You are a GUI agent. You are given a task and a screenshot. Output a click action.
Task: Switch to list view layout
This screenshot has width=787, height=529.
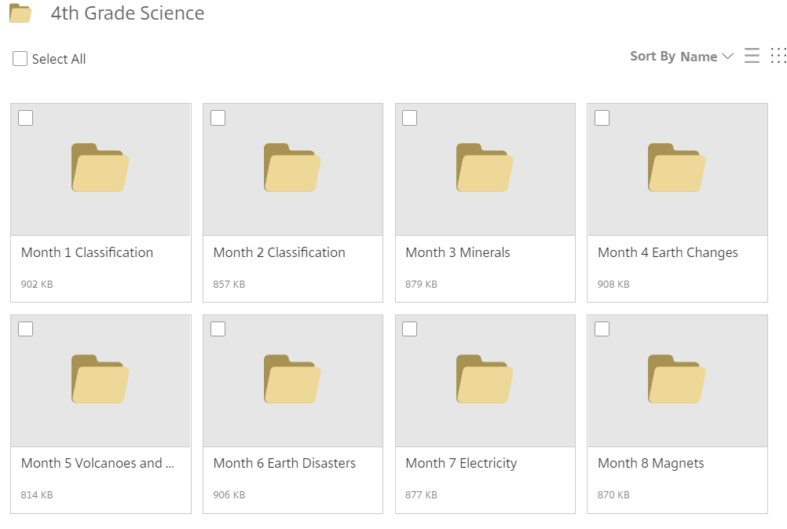tap(752, 56)
